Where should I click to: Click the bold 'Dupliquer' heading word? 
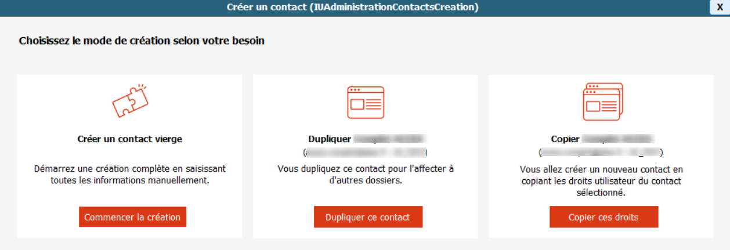pos(330,139)
